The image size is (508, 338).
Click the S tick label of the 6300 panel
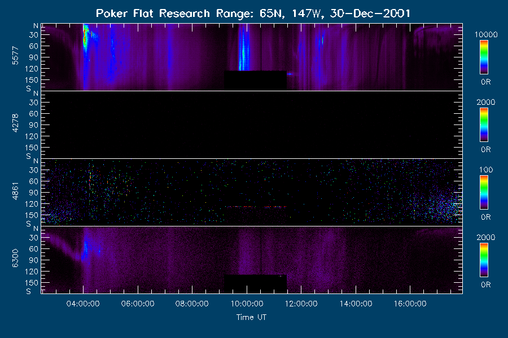tap(29, 291)
